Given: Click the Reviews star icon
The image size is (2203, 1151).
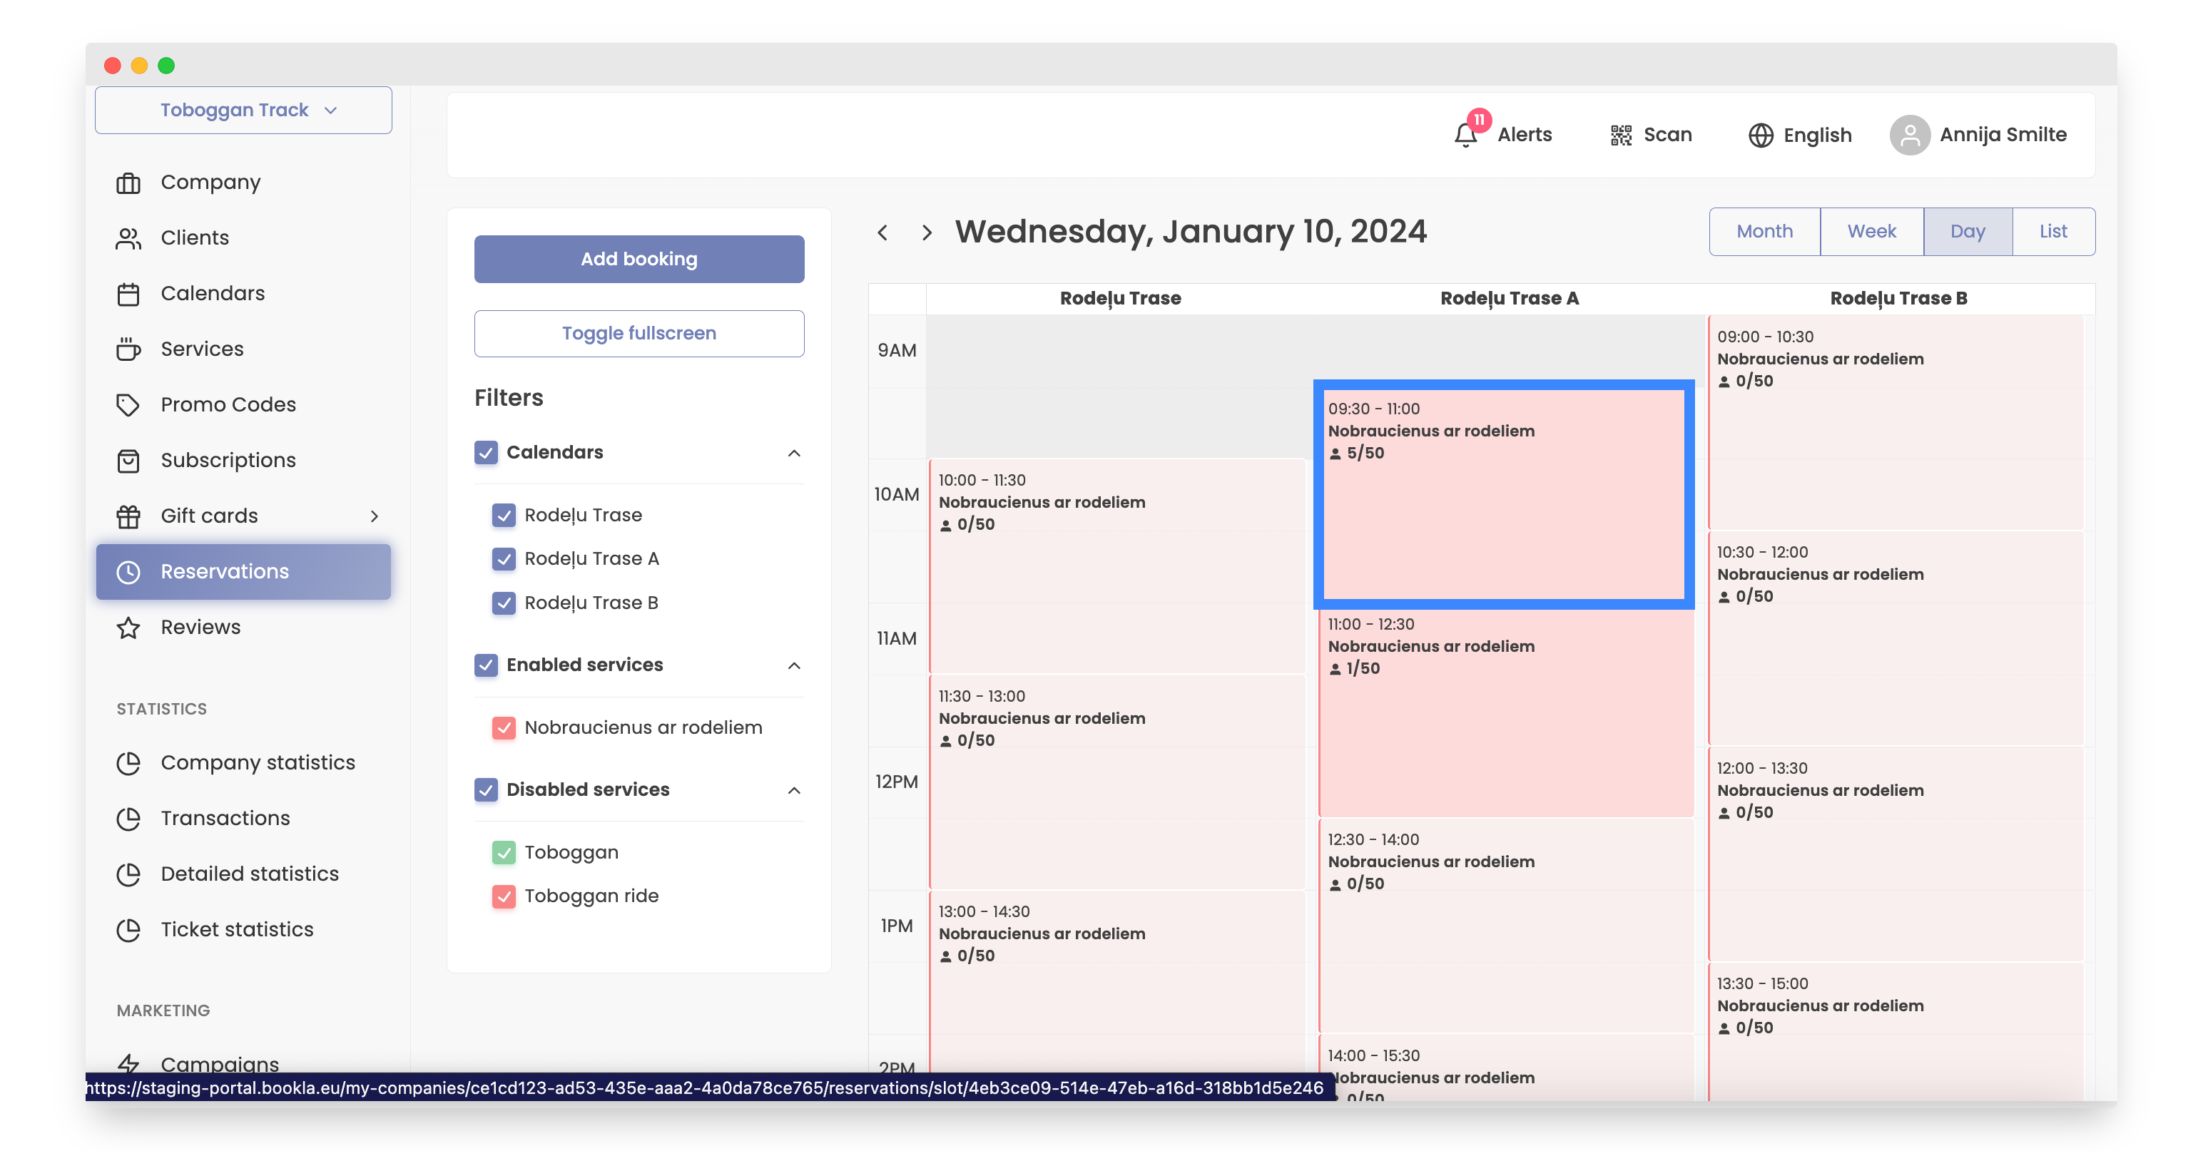Looking at the screenshot, I should 128,628.
